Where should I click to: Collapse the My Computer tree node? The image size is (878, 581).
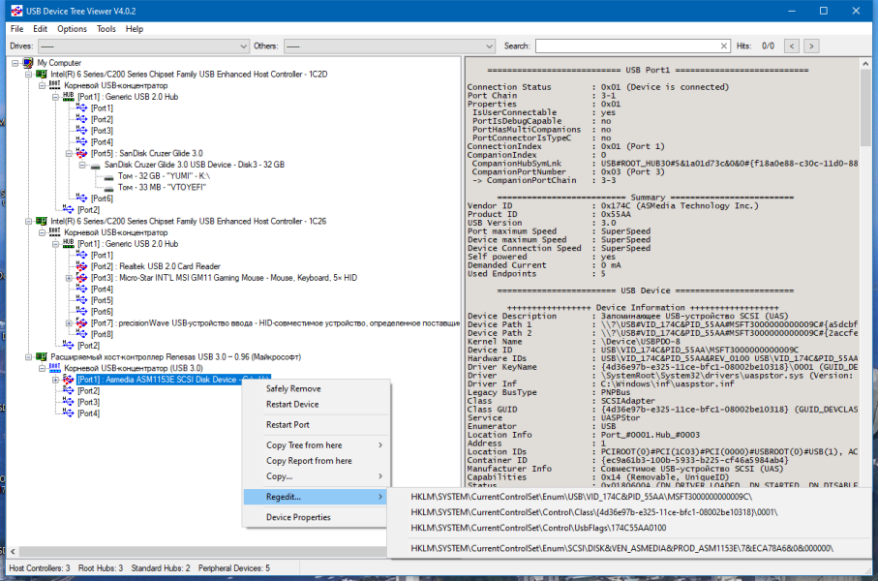[x=15, y=63]
